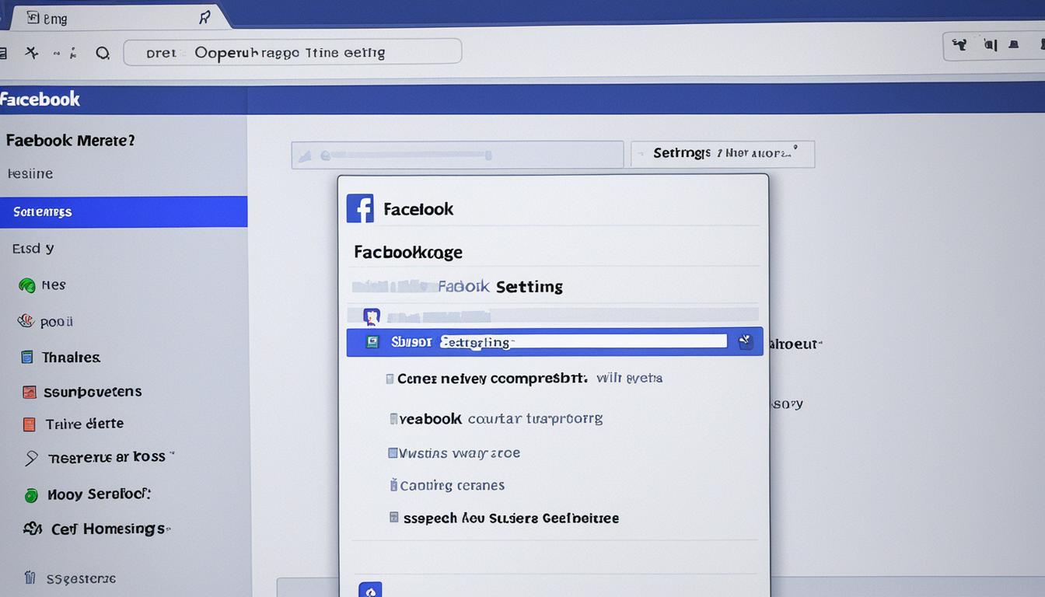Click the blue icon beside 'Thnalres'
1045x597 pixels.
click(27, 358)
